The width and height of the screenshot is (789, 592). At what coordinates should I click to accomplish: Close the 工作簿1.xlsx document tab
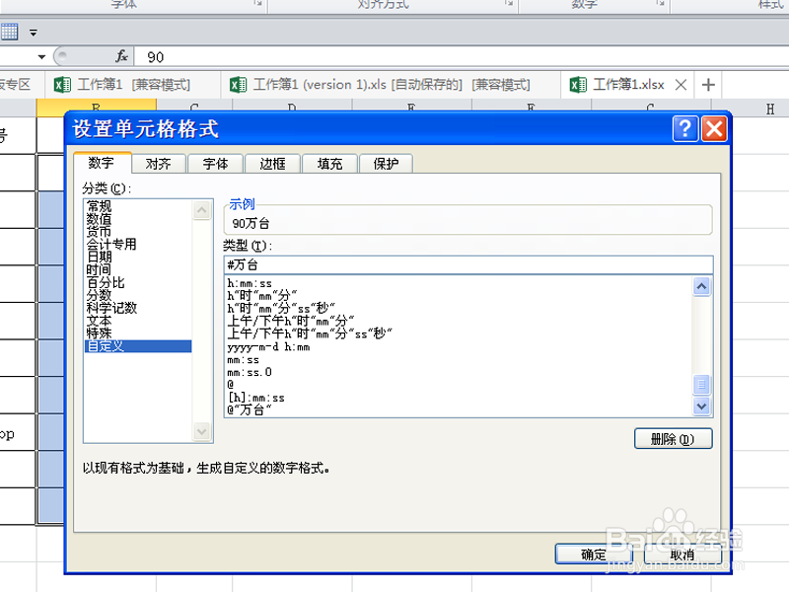click(x=681, y=85)
